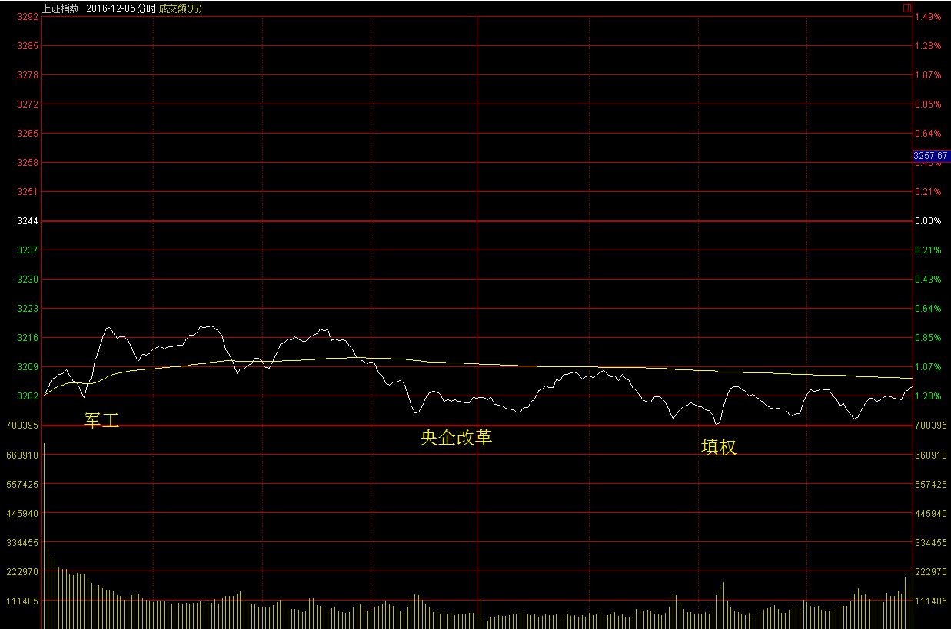
Task: Select the 央企改革 annotation text
Action: pos(456,438)
